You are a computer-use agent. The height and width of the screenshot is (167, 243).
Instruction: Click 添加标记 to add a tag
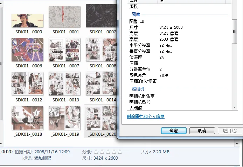(x=42, y=158)
